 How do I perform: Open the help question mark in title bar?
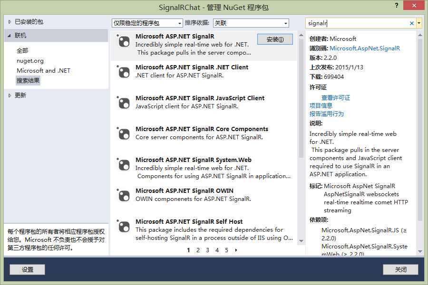(396, 5)
